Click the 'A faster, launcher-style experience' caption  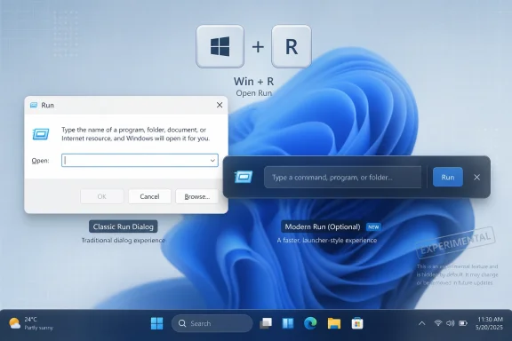point(327,240)
